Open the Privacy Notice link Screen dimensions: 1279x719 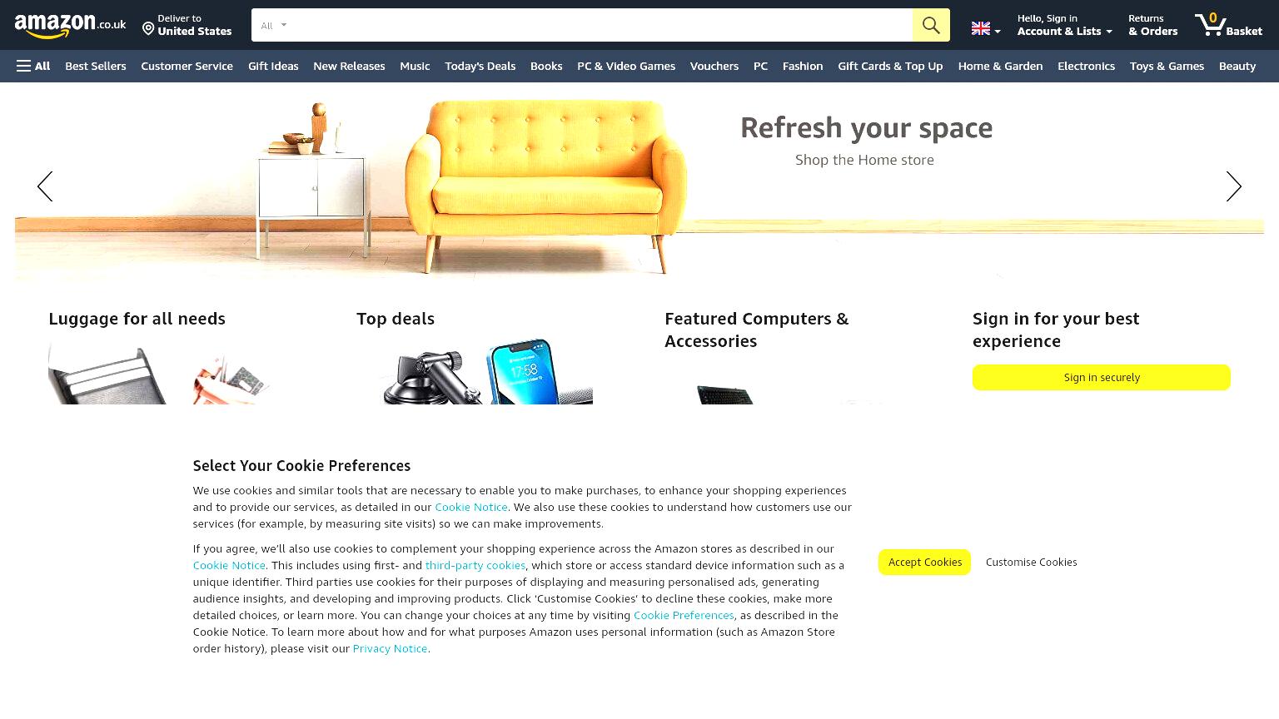tap(390, 648)
